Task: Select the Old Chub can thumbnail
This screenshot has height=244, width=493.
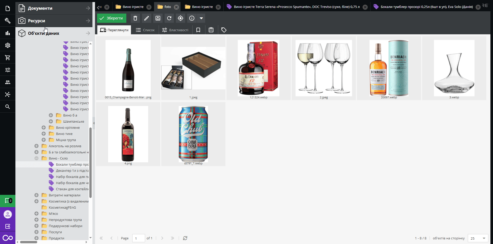Action: click(x=193, y=134)
